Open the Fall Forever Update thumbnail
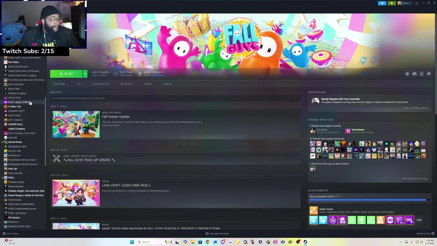 (x=76, y=124)
